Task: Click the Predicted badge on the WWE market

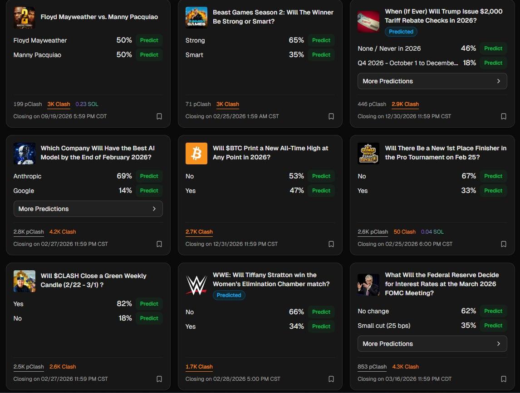Action: tap(229, 295)
